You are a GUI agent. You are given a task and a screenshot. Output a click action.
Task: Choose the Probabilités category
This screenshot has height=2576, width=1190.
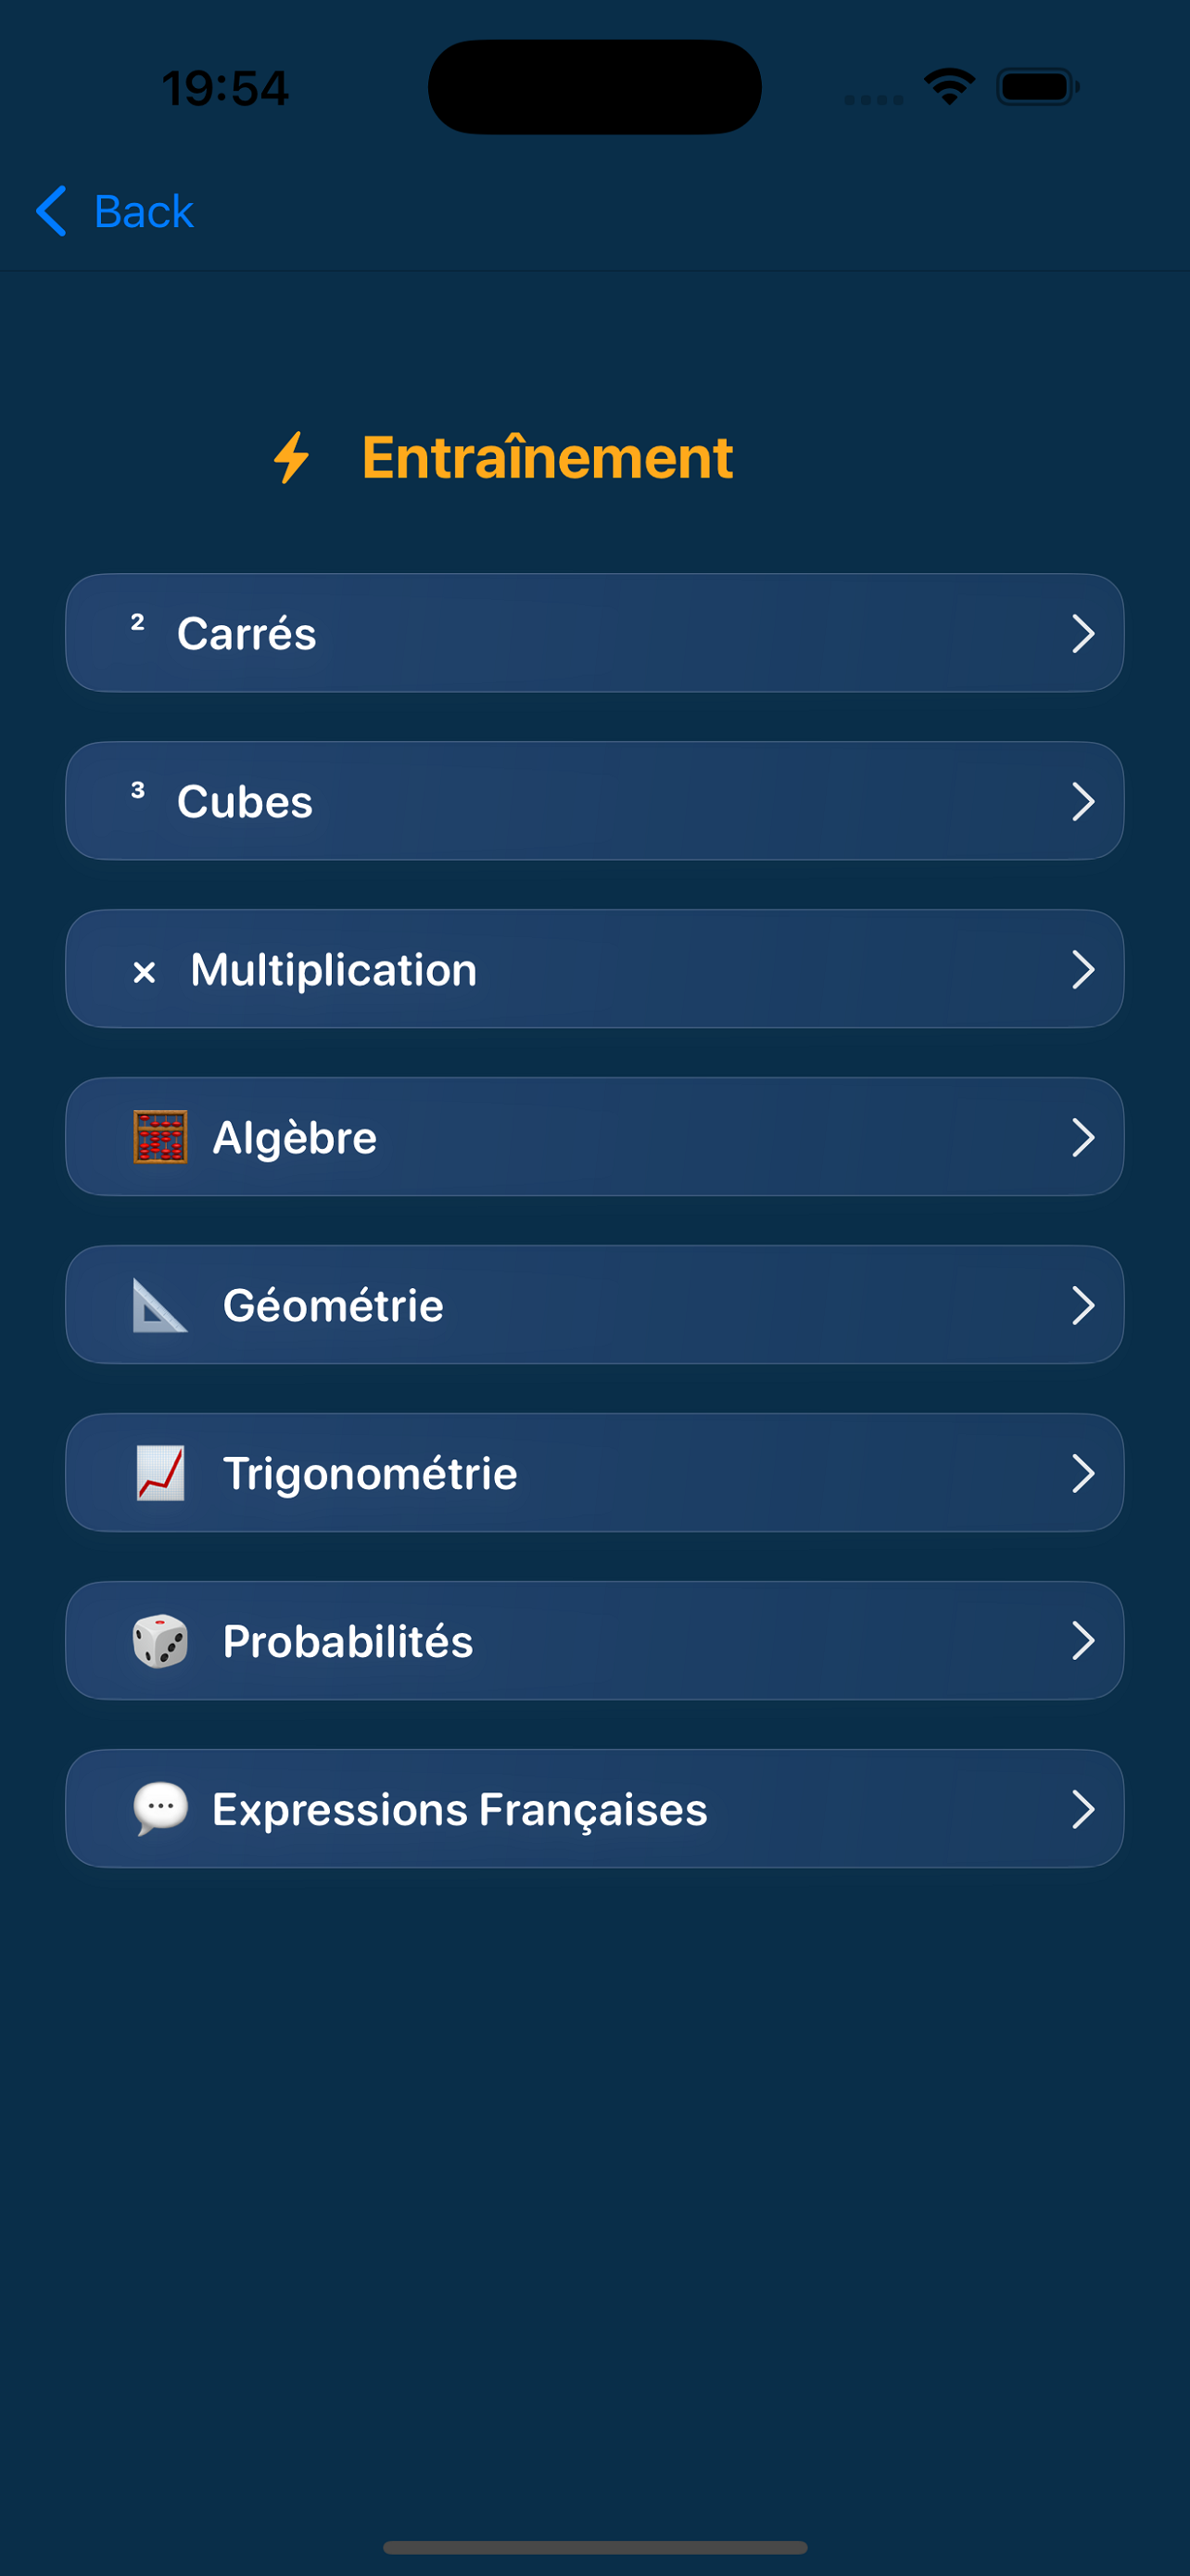tap(594, 1641)
